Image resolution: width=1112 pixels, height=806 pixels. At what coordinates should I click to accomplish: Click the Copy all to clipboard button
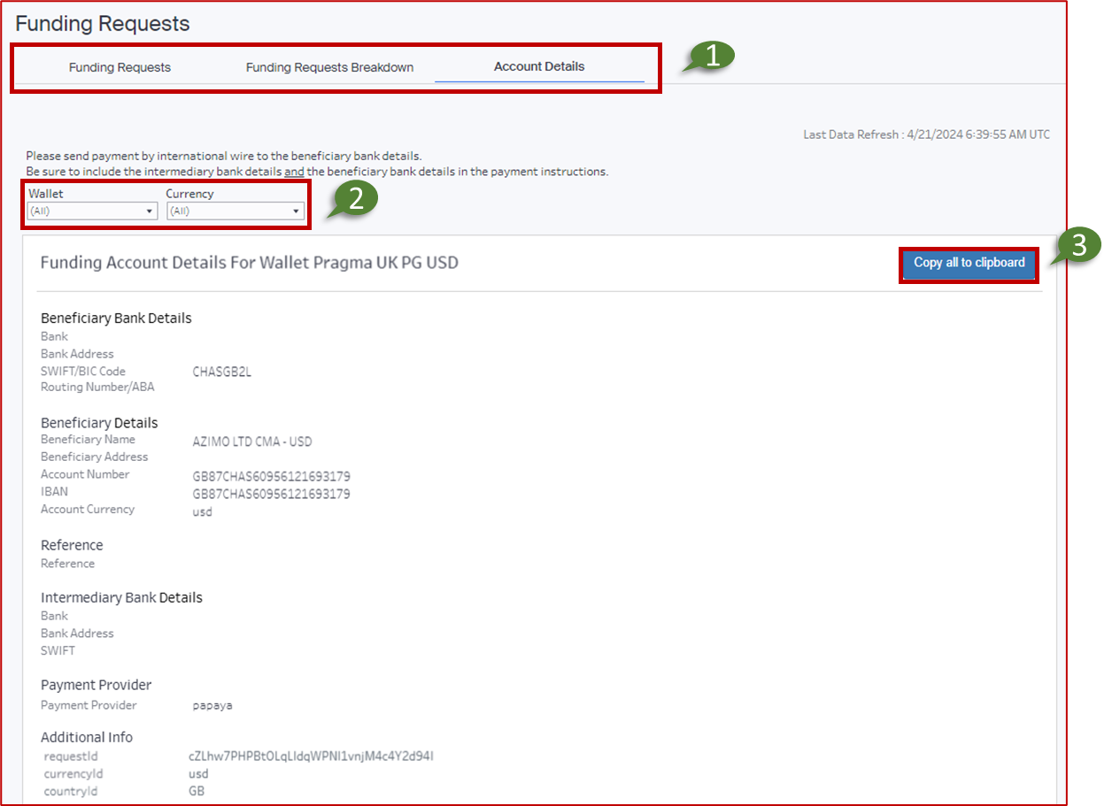[x=969, y=263]
